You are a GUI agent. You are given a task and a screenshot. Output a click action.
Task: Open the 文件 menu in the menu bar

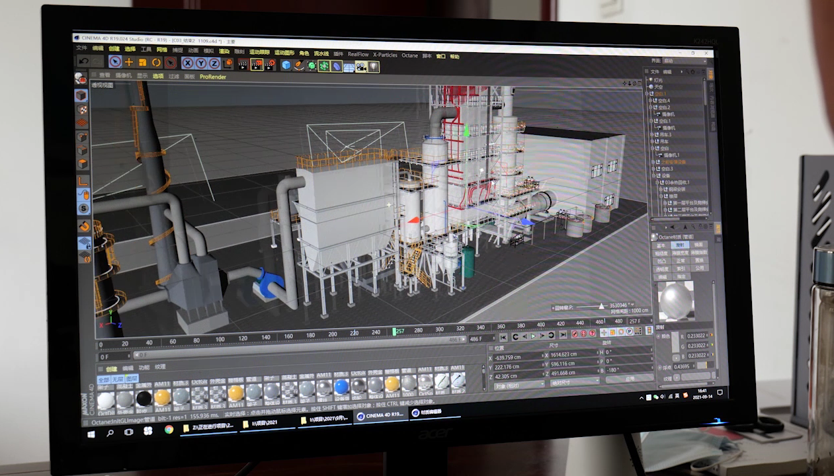click(81, 48)
